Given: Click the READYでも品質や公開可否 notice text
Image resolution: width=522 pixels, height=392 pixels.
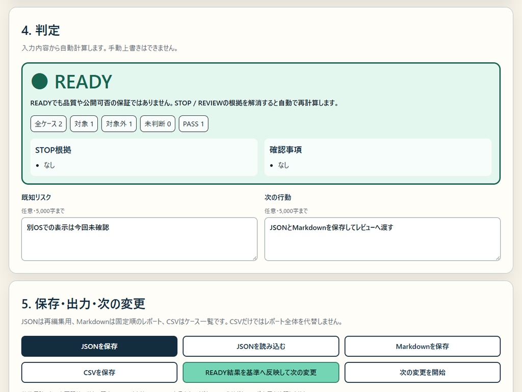Looking at the screenshot, I should (185, 103).
